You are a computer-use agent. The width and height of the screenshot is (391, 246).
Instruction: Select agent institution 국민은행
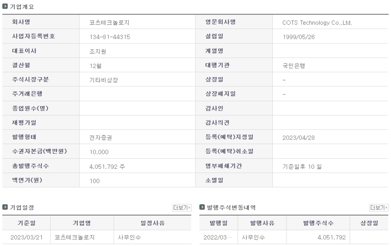[294, 66]
